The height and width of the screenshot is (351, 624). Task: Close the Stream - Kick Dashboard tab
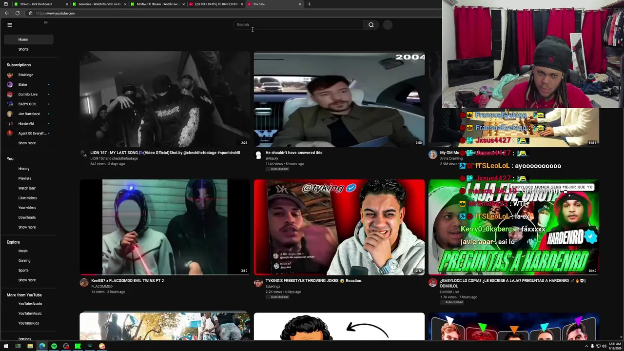coord(67,4)
